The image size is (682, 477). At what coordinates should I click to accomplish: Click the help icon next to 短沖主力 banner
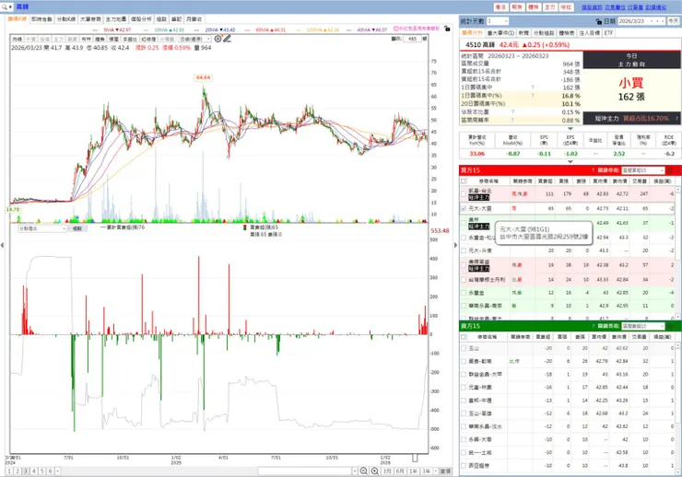pos(676,118)
